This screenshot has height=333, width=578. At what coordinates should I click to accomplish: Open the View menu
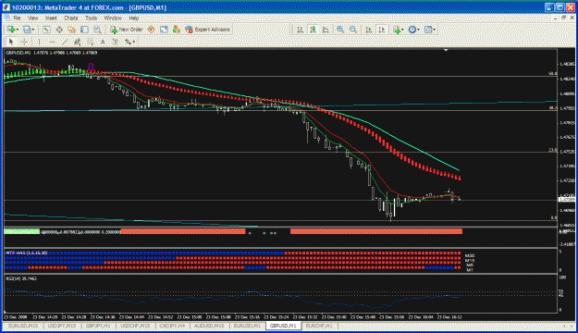32,18
